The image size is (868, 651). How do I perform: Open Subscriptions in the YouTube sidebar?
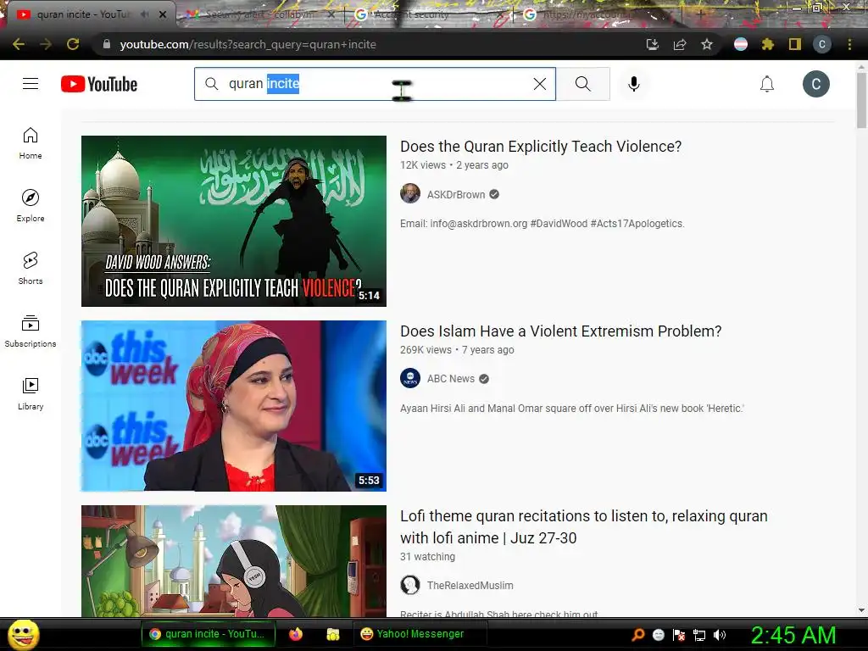click(31, 331)
